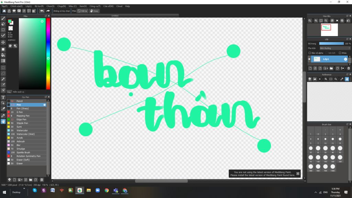Select transparent color swatch

[11, 28]
